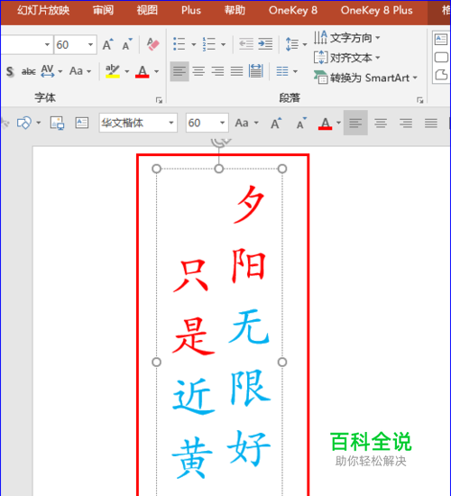Increase list indent level
The width and height of the screenshot is (451, 496).
[265, 44]
